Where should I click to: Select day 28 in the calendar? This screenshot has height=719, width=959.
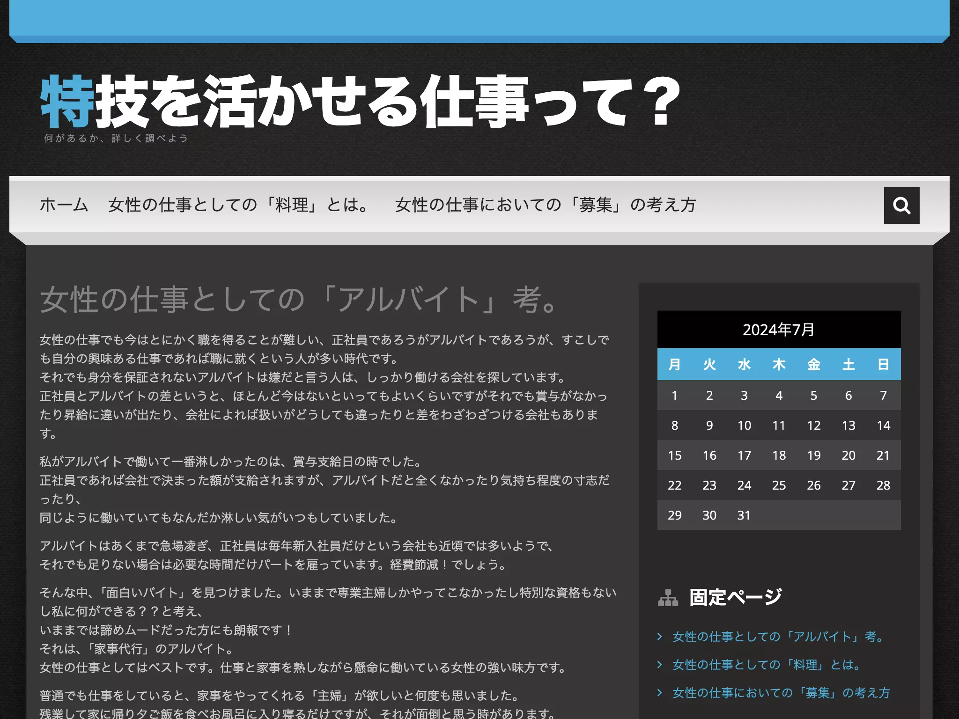[883, 485]
